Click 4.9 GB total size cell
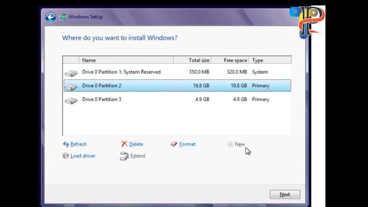The image size is (368, 207). click(x=202, y=99)
